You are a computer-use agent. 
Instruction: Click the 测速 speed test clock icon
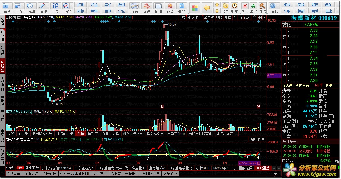coord(235,6)
